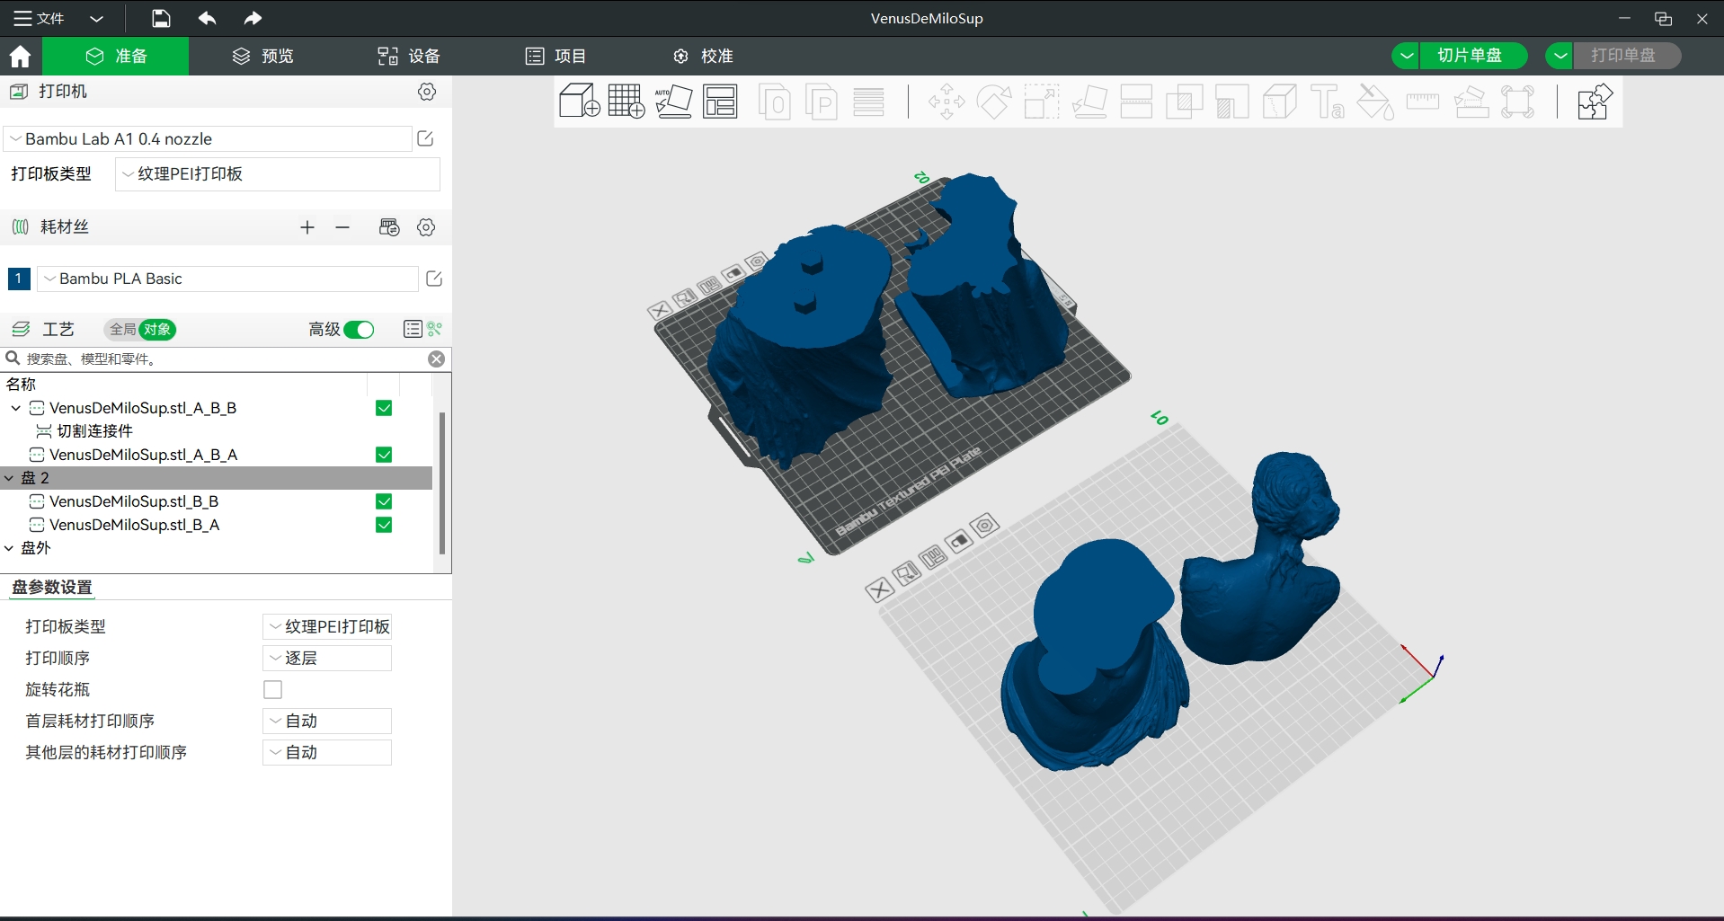Click the Split to parts icon

[x=822, y=102]
